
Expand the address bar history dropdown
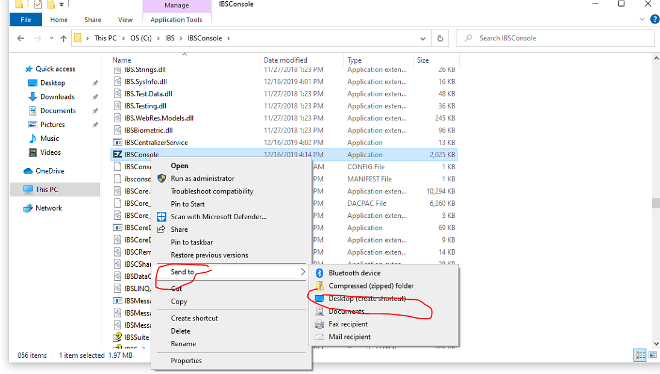pyautogui.click(x=423, y=39)
